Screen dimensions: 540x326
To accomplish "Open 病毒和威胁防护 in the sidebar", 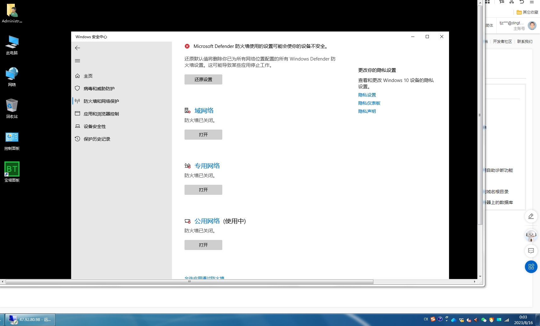I will (122, 89).
